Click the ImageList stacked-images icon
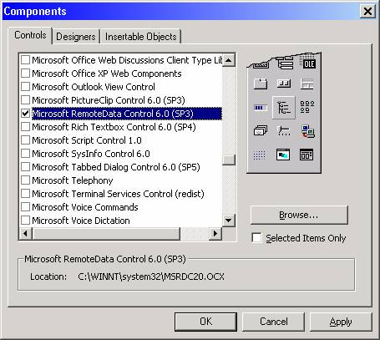Image resolution: width=380 pixels, height=340 pixels. tap(260, 130)
